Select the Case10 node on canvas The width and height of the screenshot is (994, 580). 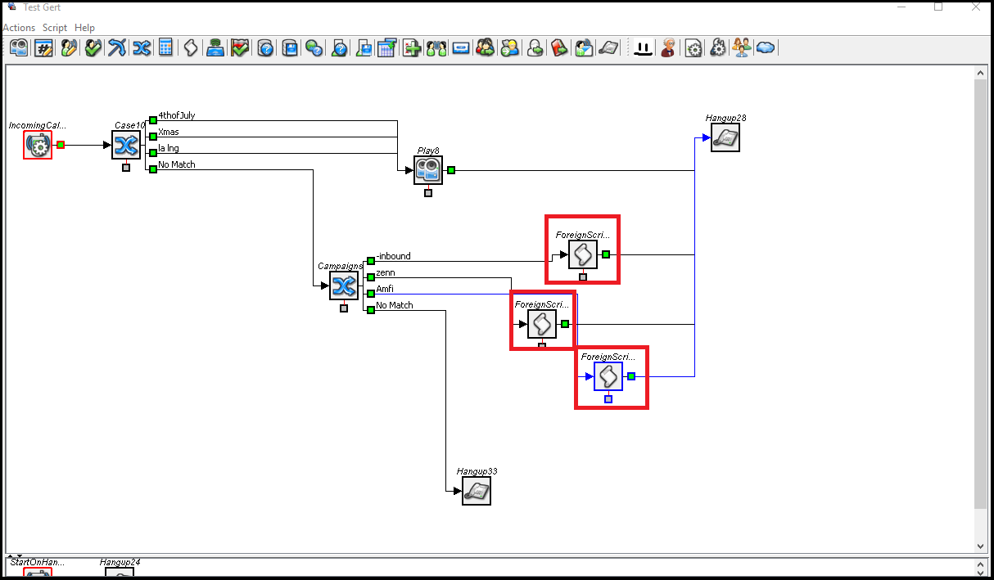tap(126, 145)
